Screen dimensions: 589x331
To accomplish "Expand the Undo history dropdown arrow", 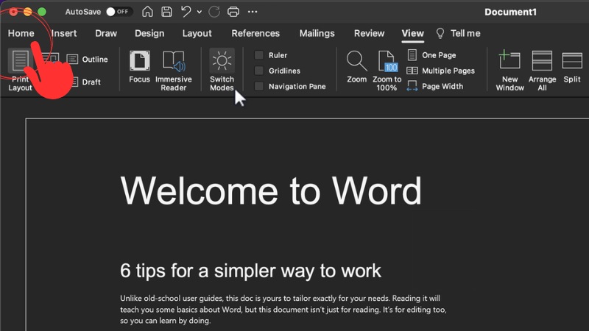I will click(199, 12).
